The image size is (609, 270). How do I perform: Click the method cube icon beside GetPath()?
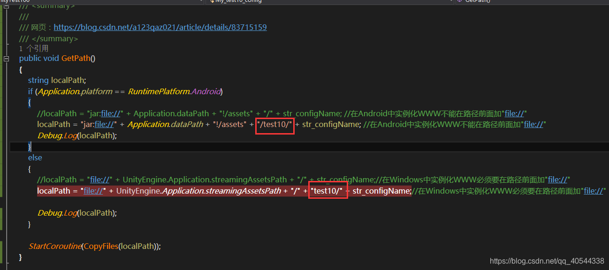(459, 2)
